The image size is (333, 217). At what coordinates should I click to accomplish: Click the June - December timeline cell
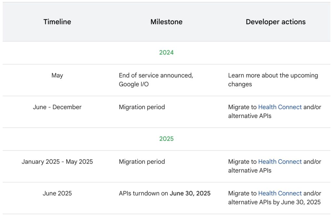pyautogui.click(x=57, y=107)
